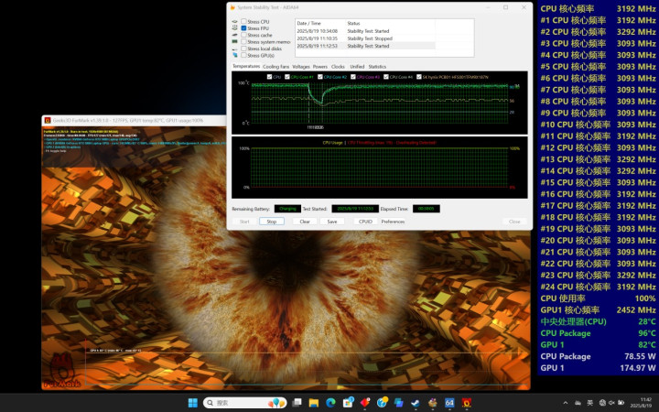Screen dimensions: 659x412
Task: Open the Statistics tab
Action: [x=377, y=66]
